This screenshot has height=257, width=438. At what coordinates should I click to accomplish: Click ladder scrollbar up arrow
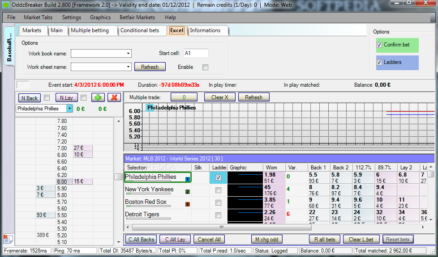click(x=118, y=121)
